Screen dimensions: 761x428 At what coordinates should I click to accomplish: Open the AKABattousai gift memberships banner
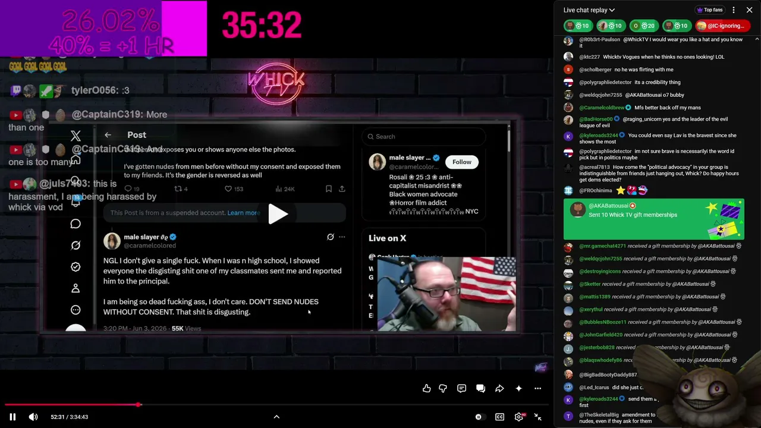click(x=654, y=219)
